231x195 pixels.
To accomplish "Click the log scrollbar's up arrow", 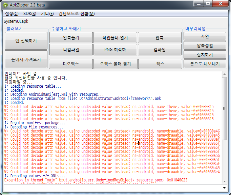I will click(x=224, y=74).
